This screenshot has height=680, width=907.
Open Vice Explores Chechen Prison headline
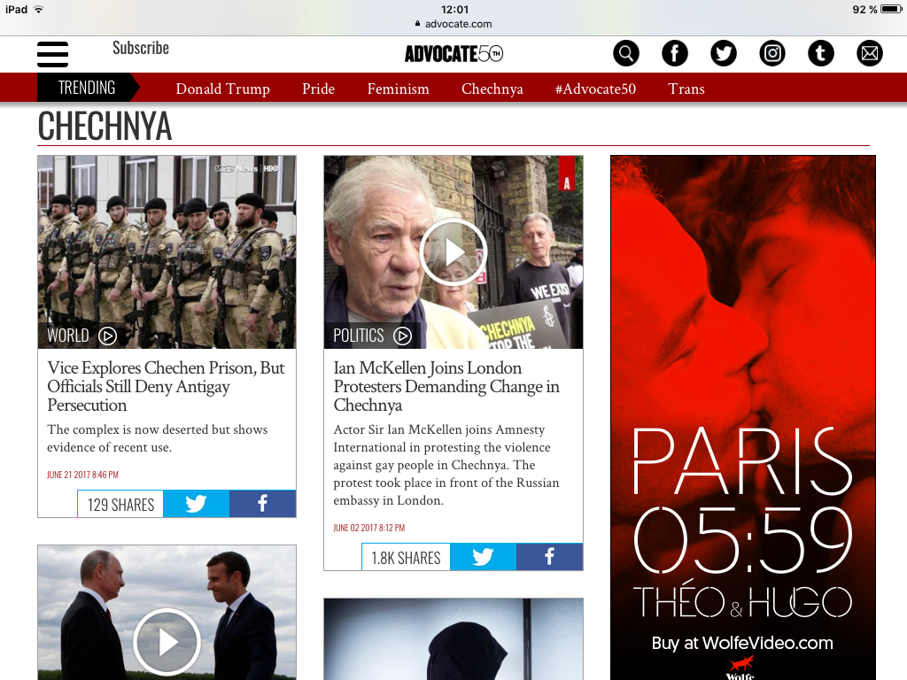click(166, 386)
